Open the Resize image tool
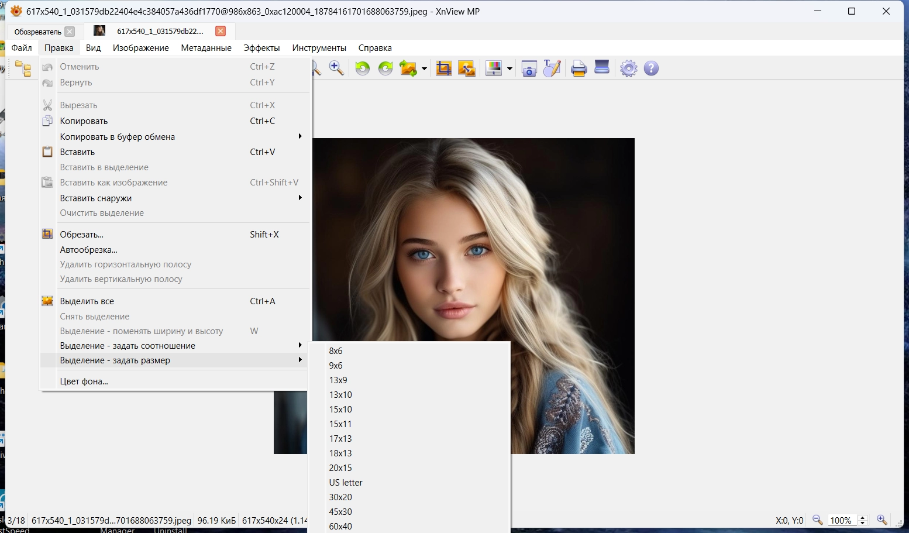The height and width of the screenshot is (533, 909). 466,68
